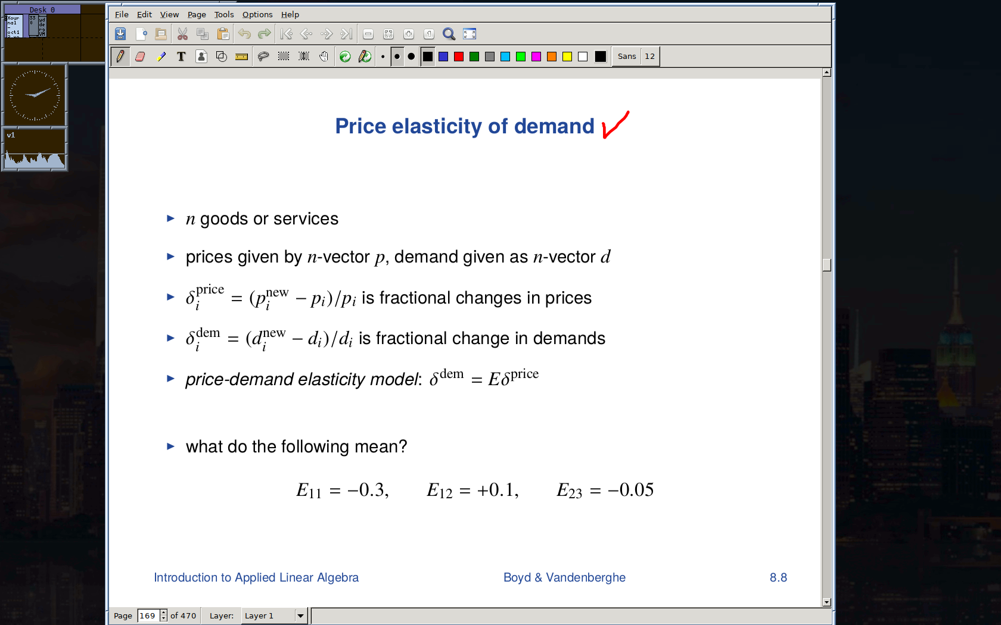Select the Eraser tool
The height and width of the screenshot is (625, 1001).
(x=140, y=57)
